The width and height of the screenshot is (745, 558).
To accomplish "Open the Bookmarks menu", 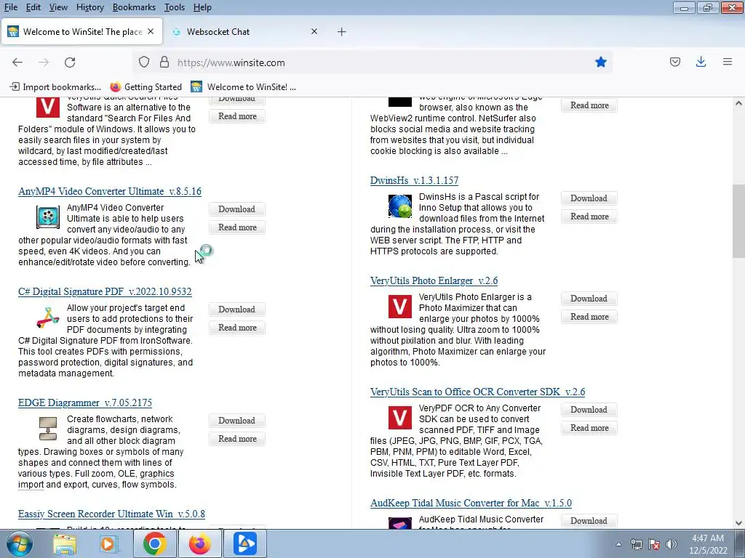I will pos(134,7).
